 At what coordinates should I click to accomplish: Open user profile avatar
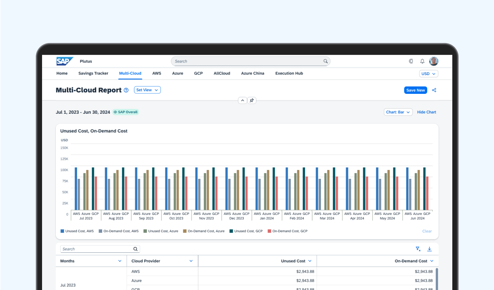(434, 61)
